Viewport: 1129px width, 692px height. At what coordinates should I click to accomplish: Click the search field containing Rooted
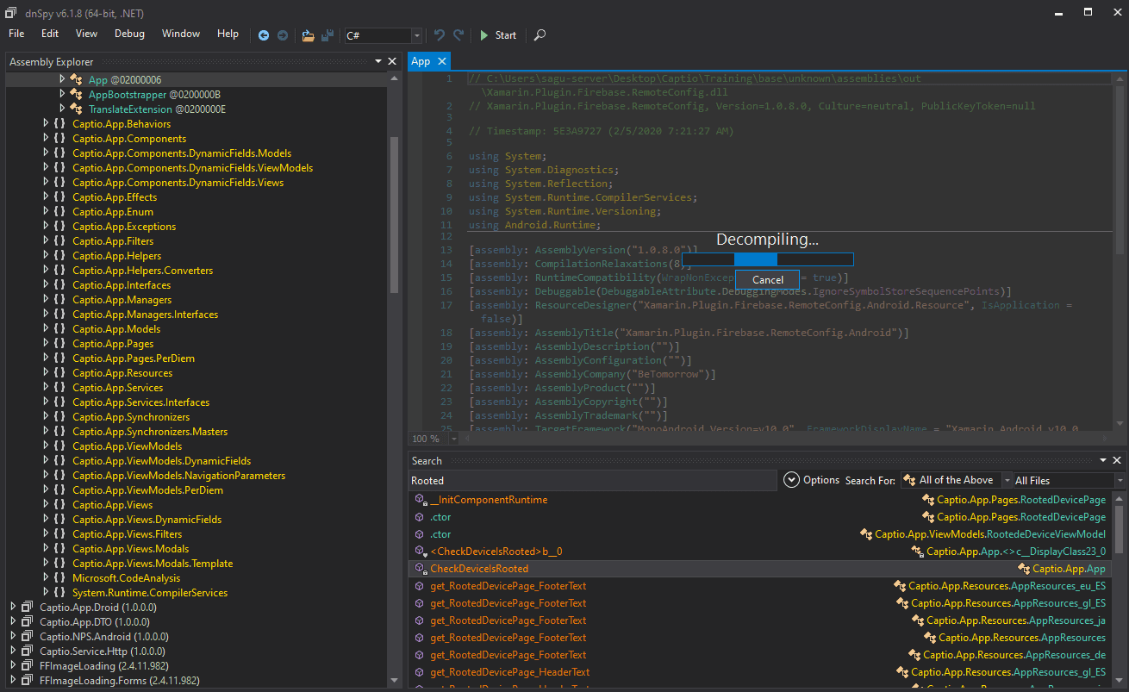[593, 480]
